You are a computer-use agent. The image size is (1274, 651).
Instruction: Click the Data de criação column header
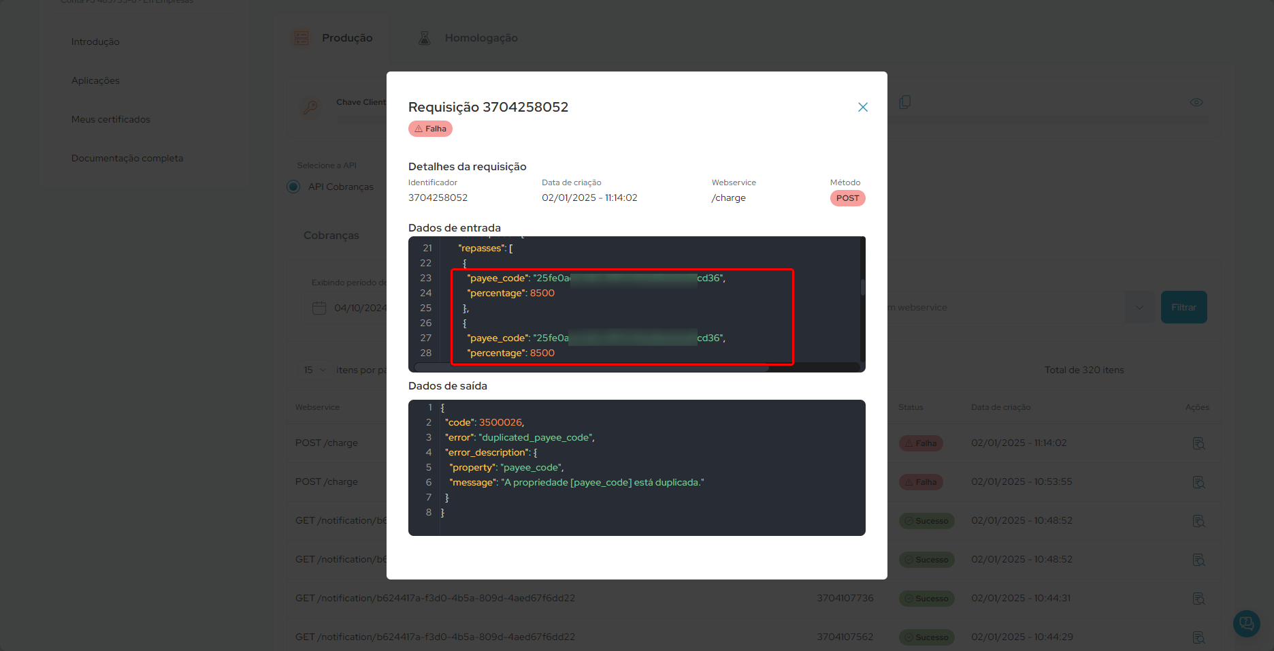(x=1000, y=407)
